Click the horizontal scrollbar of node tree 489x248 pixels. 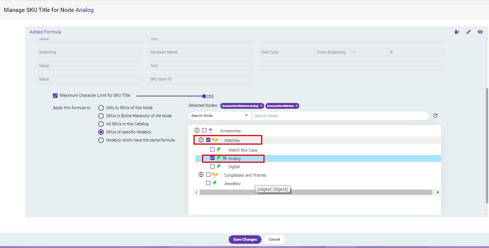pos(316,192)
